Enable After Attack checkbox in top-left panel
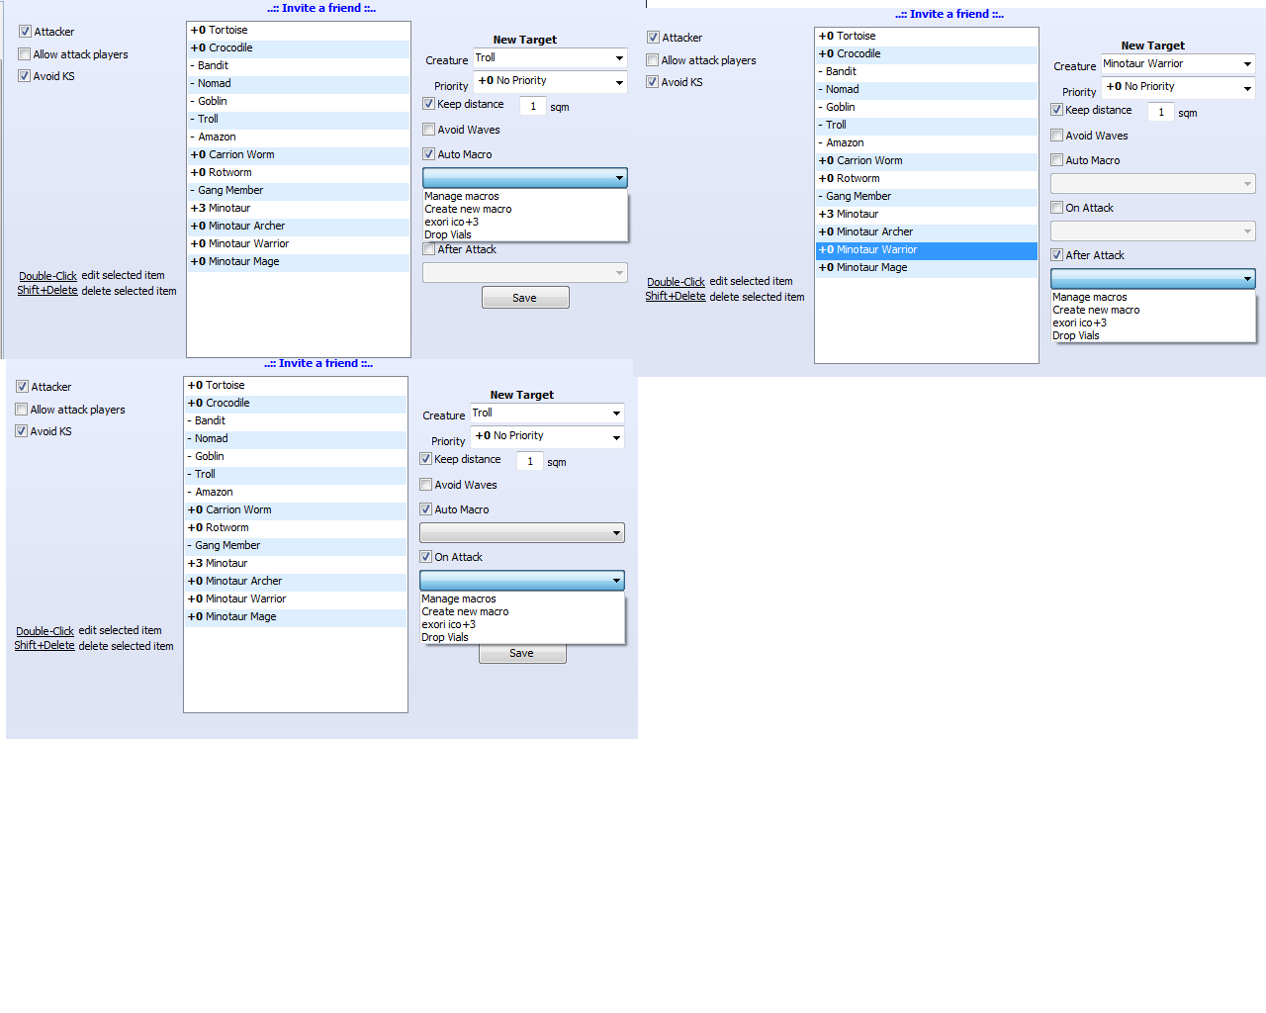Viewport: 1266px width, 1013px height. click(429, 250)
